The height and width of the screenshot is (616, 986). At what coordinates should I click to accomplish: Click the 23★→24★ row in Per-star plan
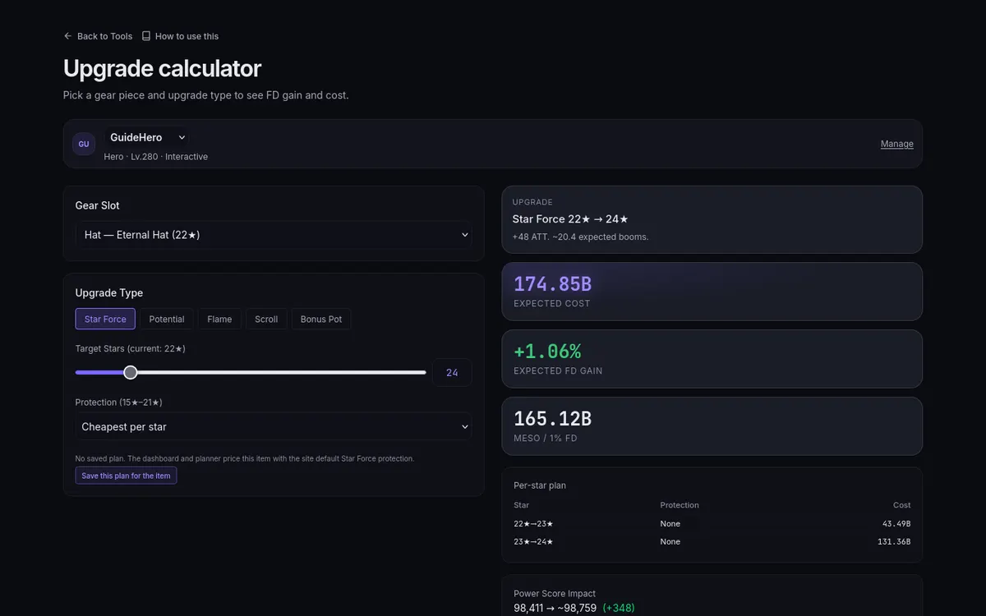point(712,541)
